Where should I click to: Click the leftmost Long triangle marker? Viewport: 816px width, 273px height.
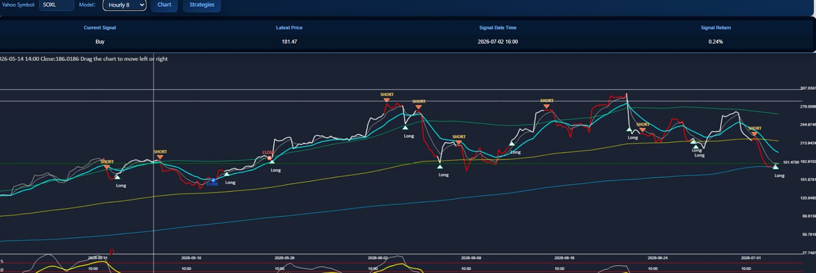click(x=118, y=177)
